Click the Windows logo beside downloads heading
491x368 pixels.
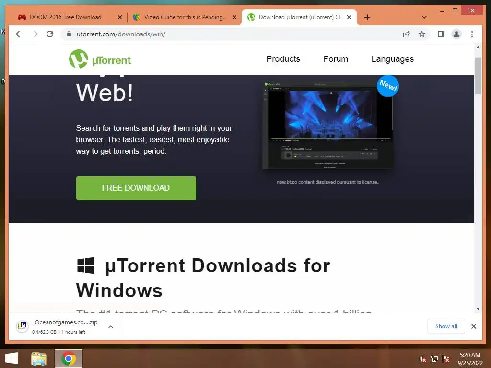[x=86, y=265]
